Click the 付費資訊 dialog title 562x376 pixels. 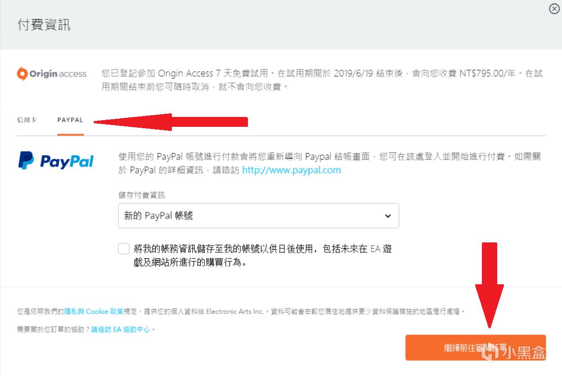click(x=44, y=24)
